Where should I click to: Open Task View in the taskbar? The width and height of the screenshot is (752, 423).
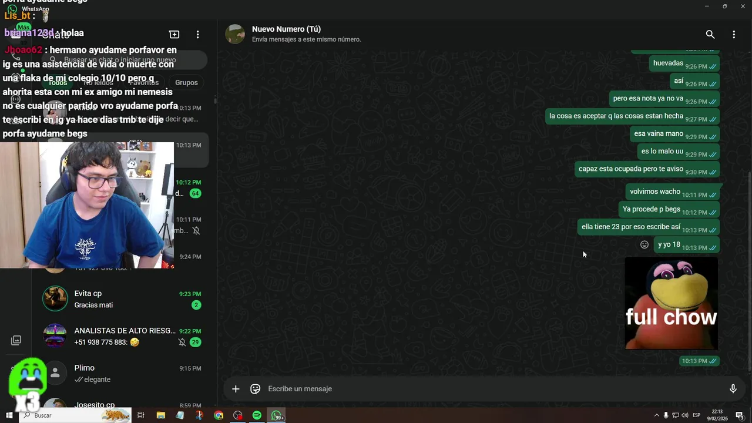(x=141, y=415)
